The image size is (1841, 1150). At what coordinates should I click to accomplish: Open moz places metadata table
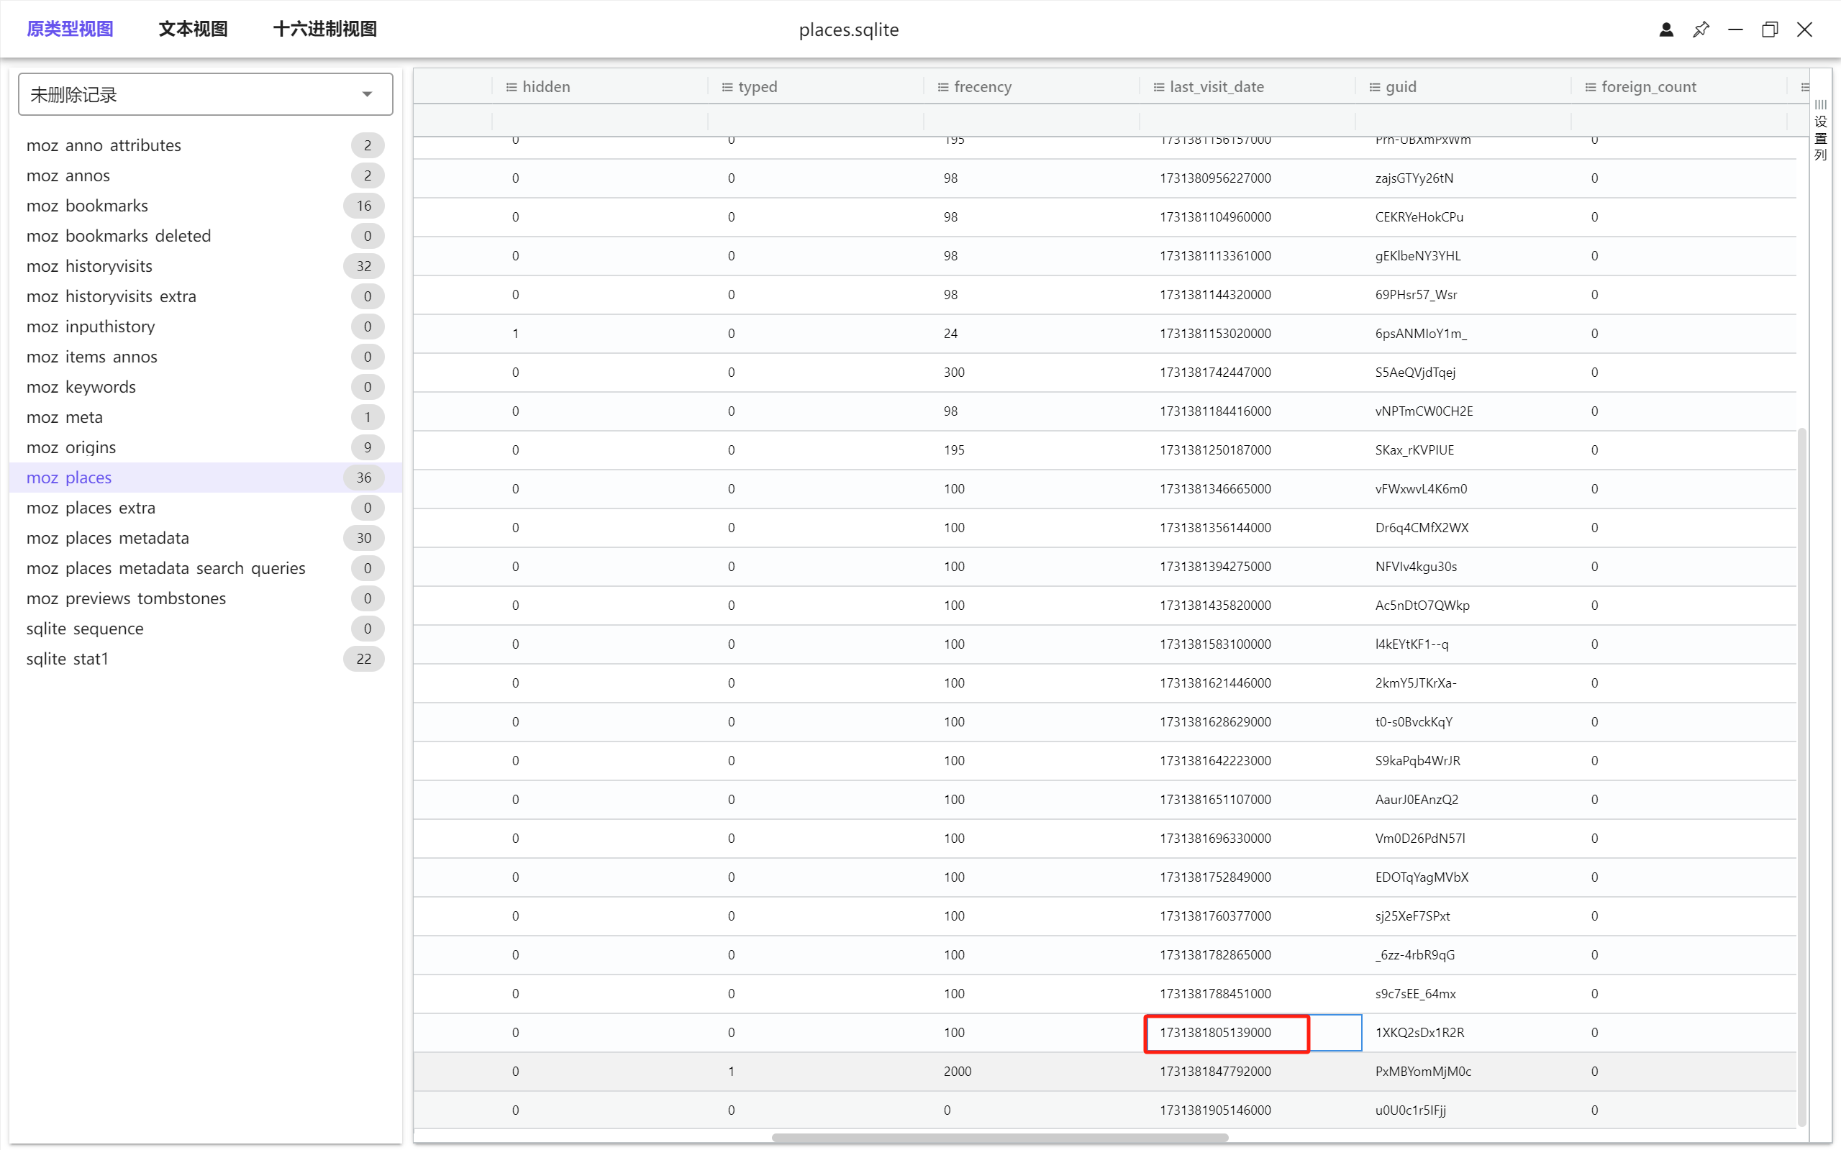[107, 538]
